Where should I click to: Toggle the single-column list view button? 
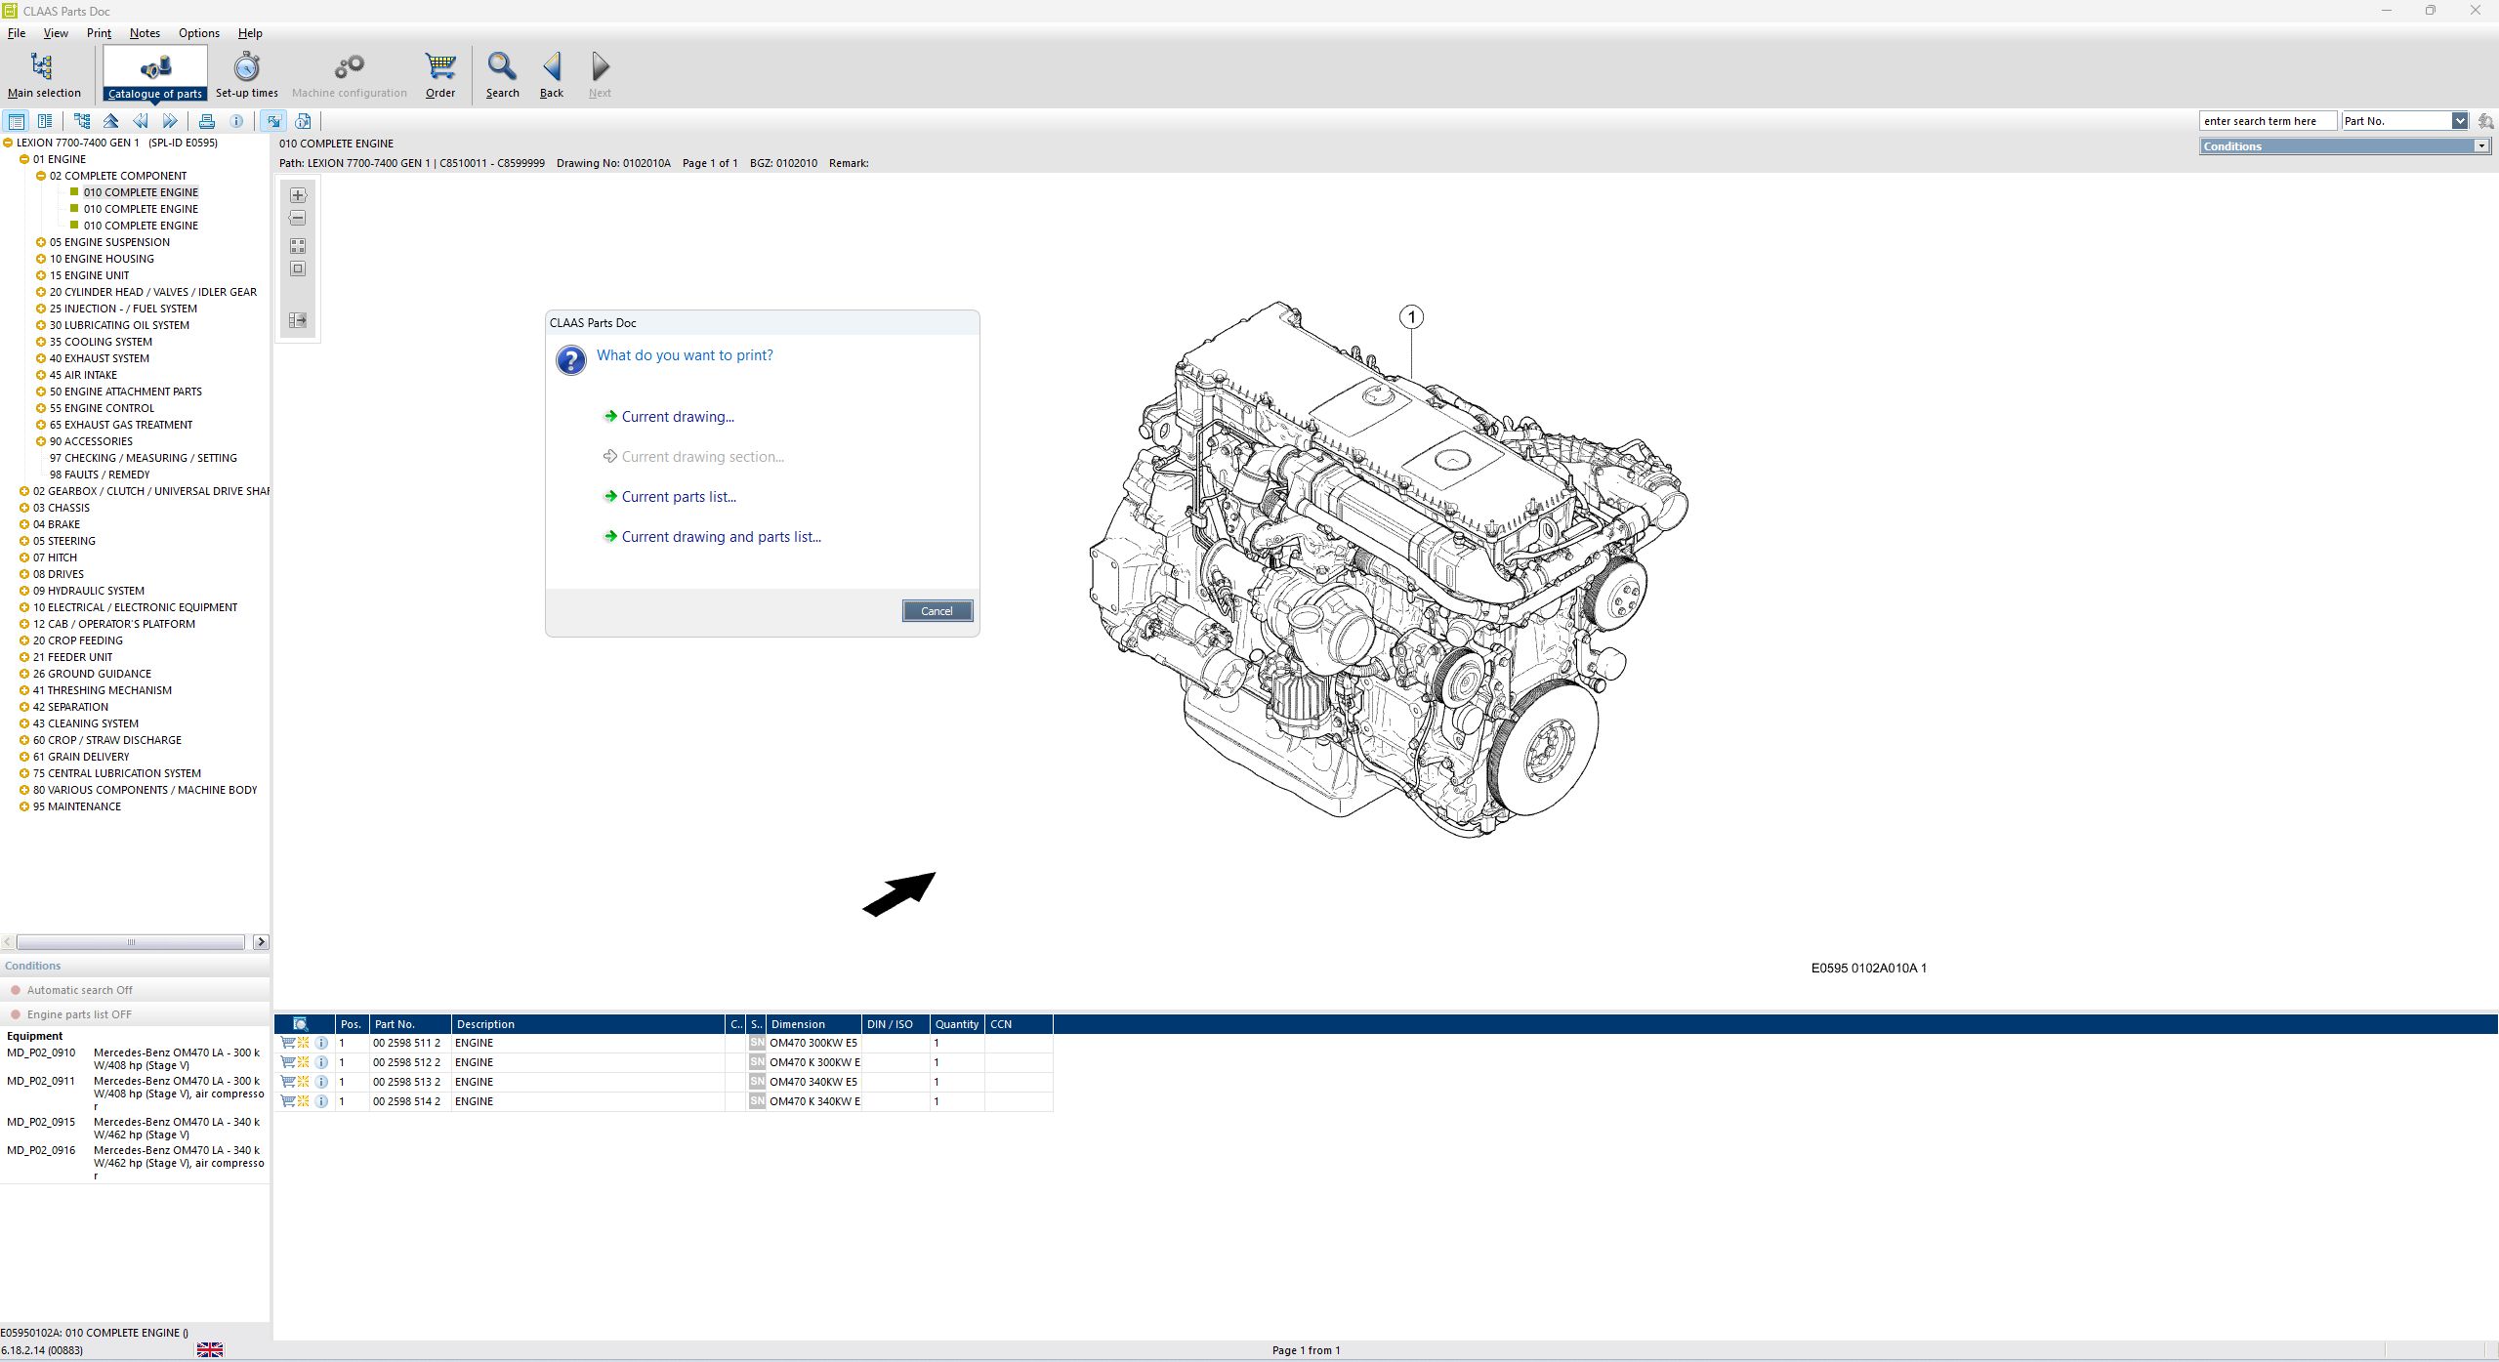point(17,121)
